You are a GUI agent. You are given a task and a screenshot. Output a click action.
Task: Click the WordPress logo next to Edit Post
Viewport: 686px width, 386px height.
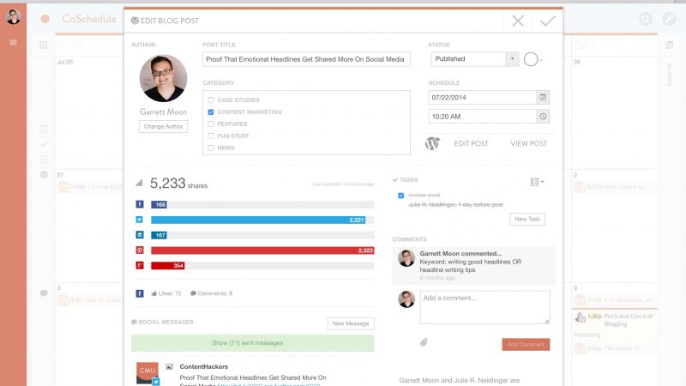pyautogui.click(x=432, y=143)
